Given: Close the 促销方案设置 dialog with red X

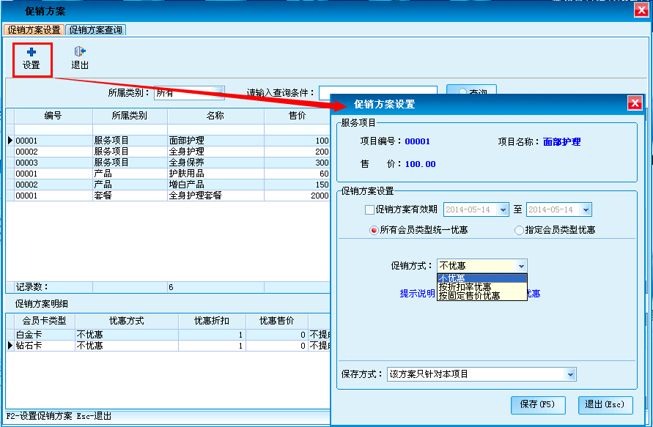Looking at the screenshot, I should pyautogui.click(x=635, y=103).
